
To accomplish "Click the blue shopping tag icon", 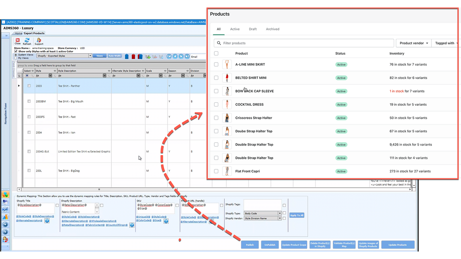I will point(127,56).
